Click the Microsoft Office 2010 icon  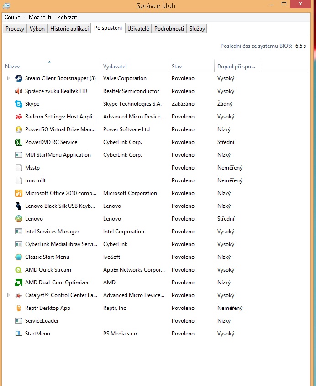19,193
